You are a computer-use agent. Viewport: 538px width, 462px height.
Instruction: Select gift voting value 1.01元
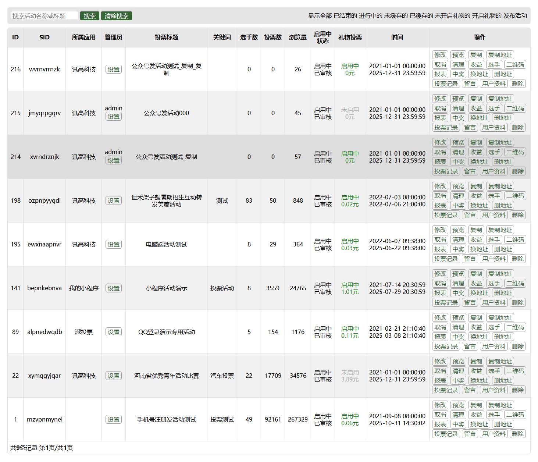pyautogui.click(x=350, y=292)
